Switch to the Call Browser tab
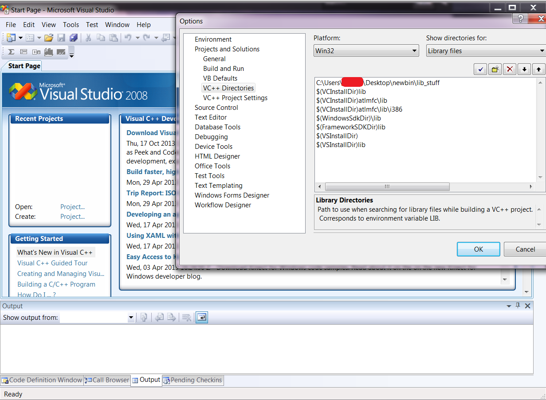The width and height of the screenshot is (546, 400). [107, 380]
